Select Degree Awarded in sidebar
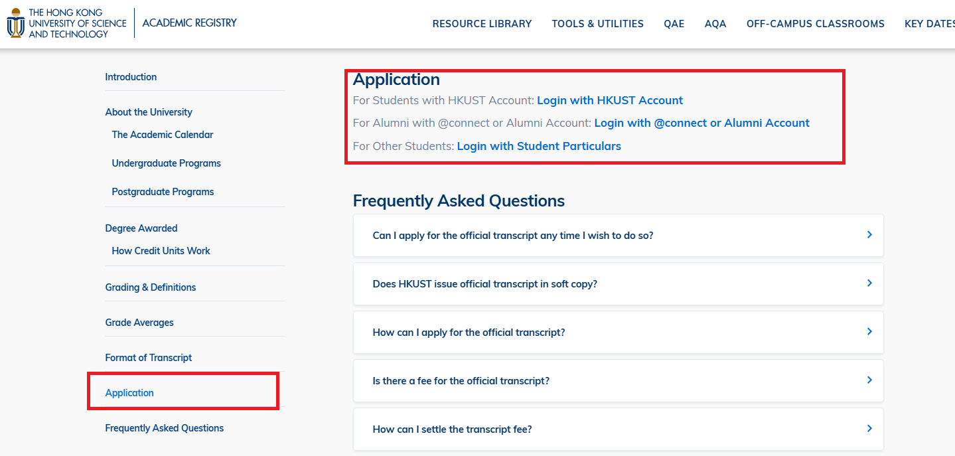Screen dimensions: 955x456 141,228
